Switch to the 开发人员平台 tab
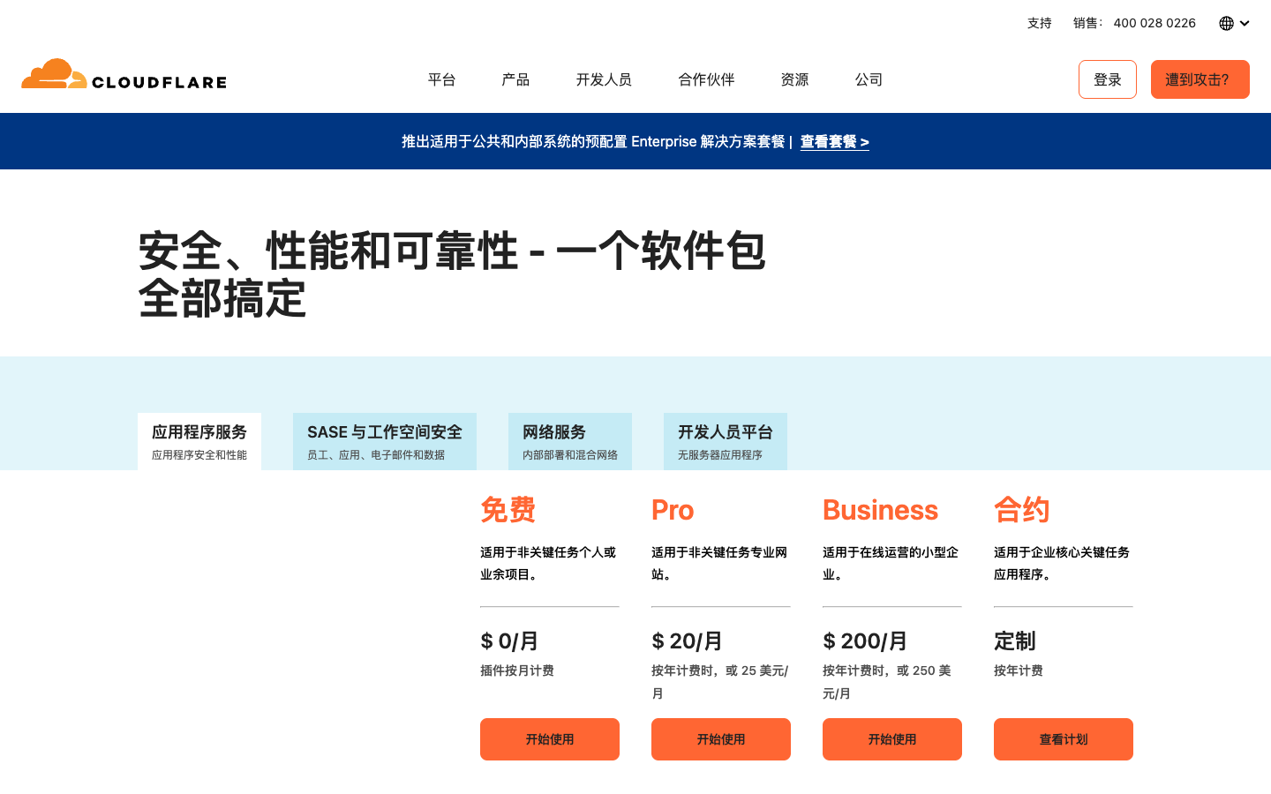Viewport: 1271px width, 794px height. [x=726, y=441]
